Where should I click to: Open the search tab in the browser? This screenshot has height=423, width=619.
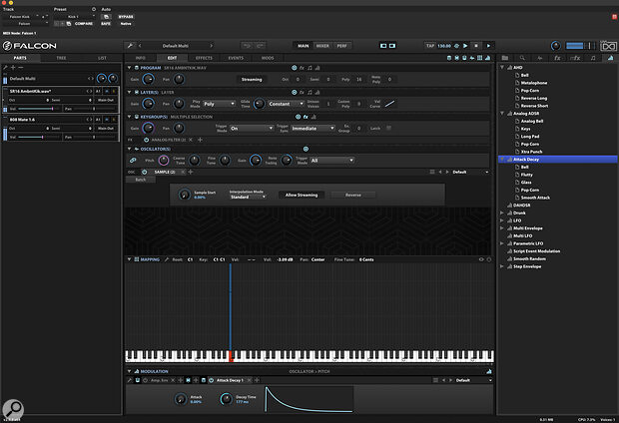click(x=522, y=58)
